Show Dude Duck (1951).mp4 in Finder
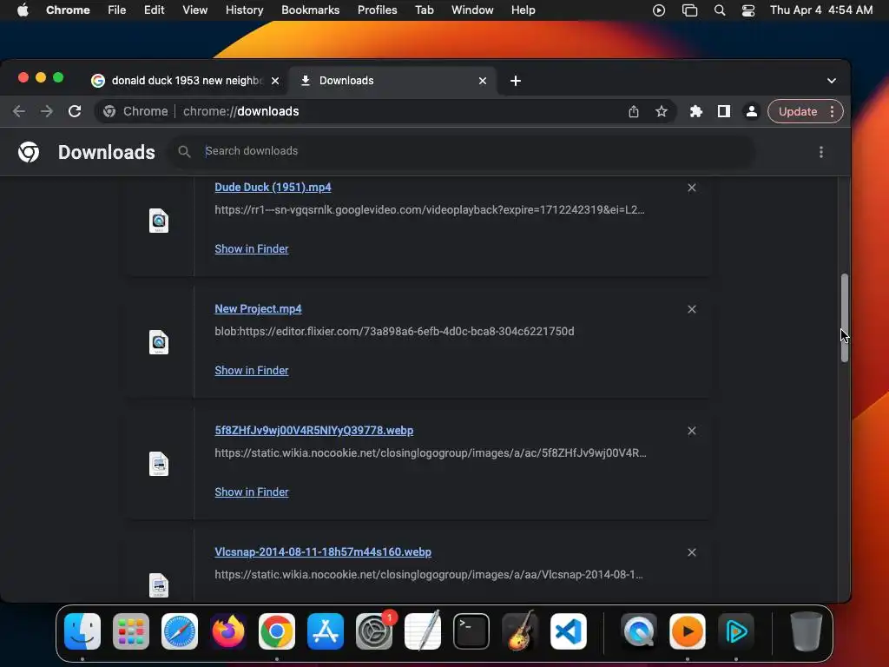 coord(252,248)
